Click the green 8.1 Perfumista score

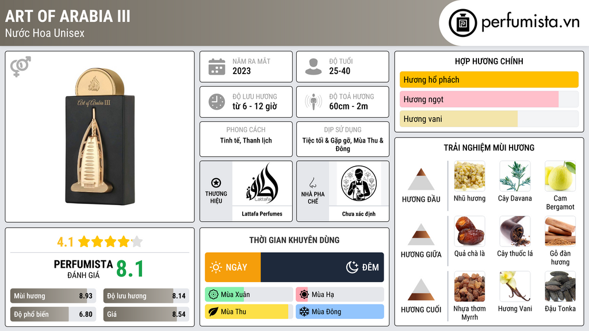[x=130, y=269]
